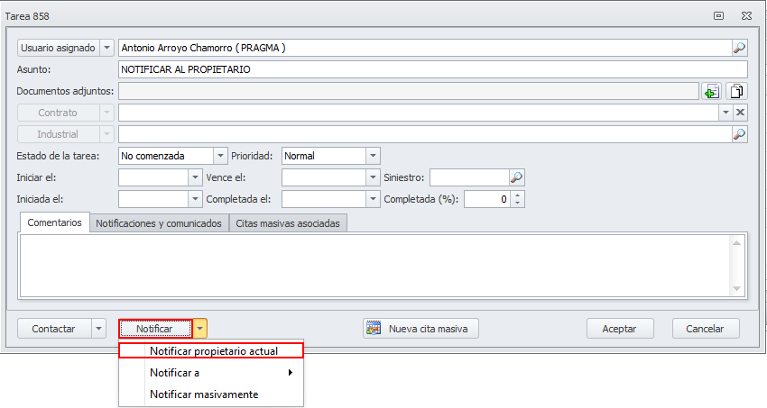Image resolution: width=767 pixels, height=408 pixels.
Task: Search Industrial with the magnifier icon
Action: click(x=739, y=134)
